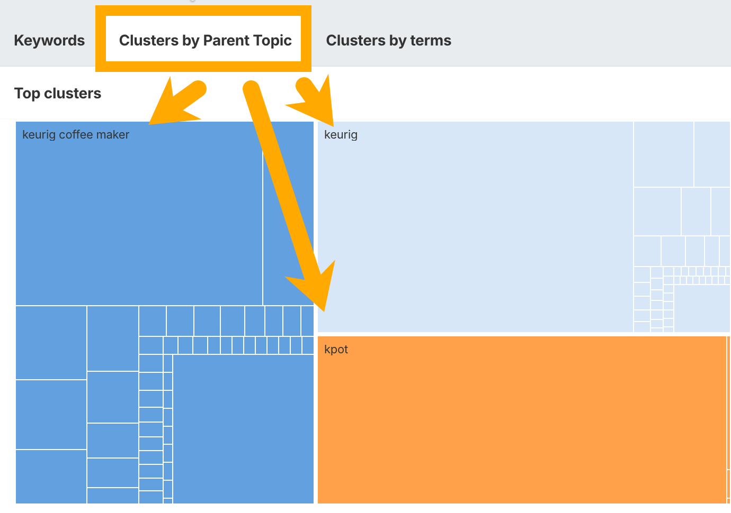Click the second dark-blue column's top cell below "keurig coffee maker"
This screenshot has width=731, height=513.
(x=112, y=338)
